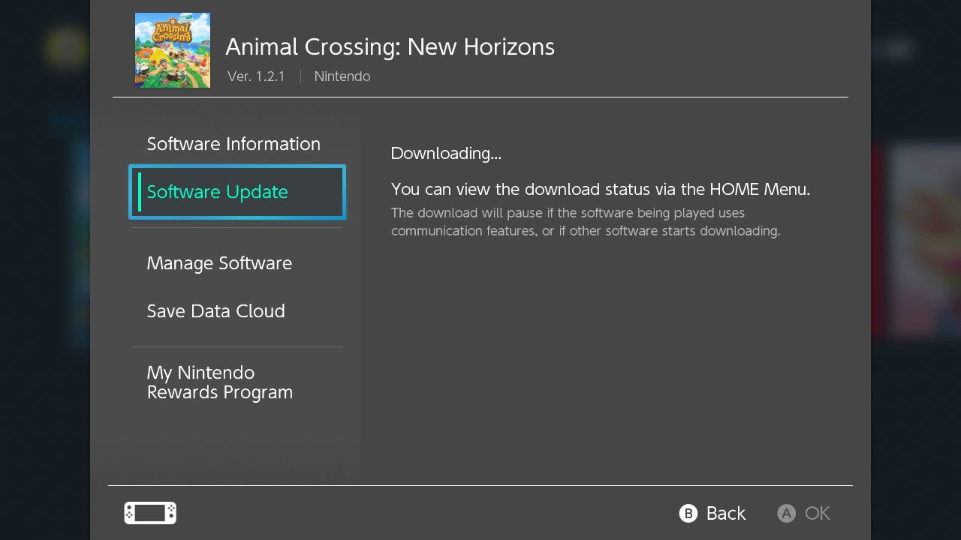Image resolution: width=961 pixels, height=540 pixels.
Task: Open the Save Data Cloud section
Action: [x=215, y=311]
